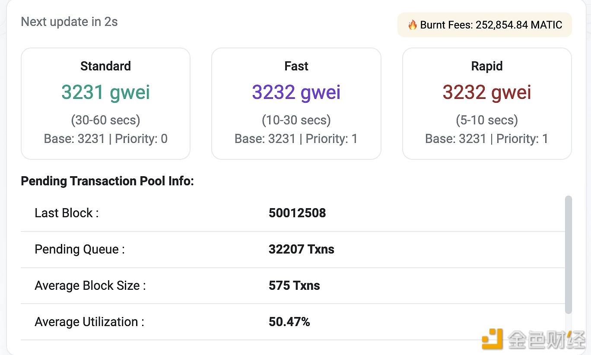Select the Standard gas price card title

(105, 66)
